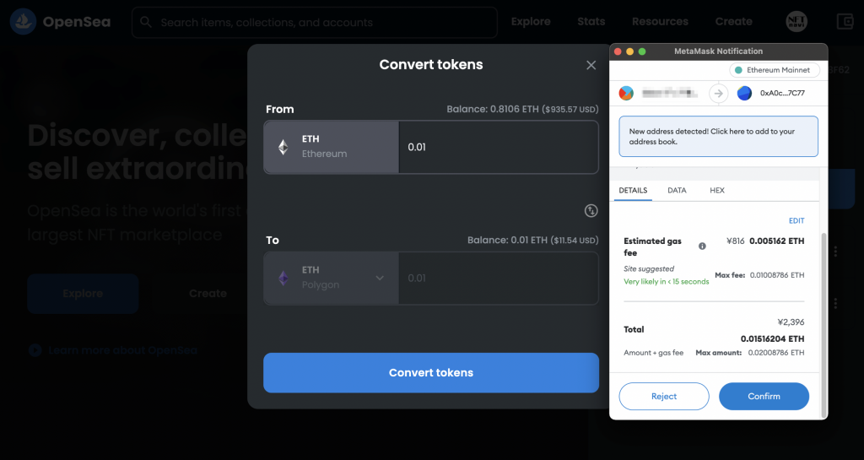Click the From amount input field

pyautogui.click(x=498, y=147)
